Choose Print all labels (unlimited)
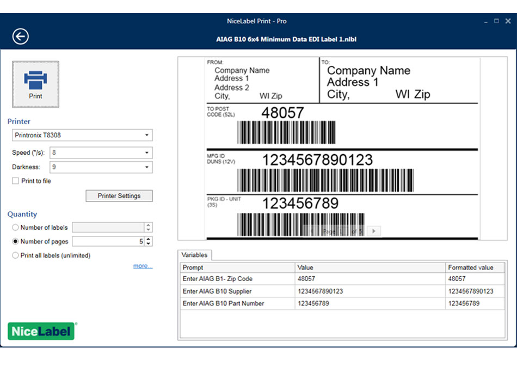This screenshot has height=372, width=517. tap(15, 255)
